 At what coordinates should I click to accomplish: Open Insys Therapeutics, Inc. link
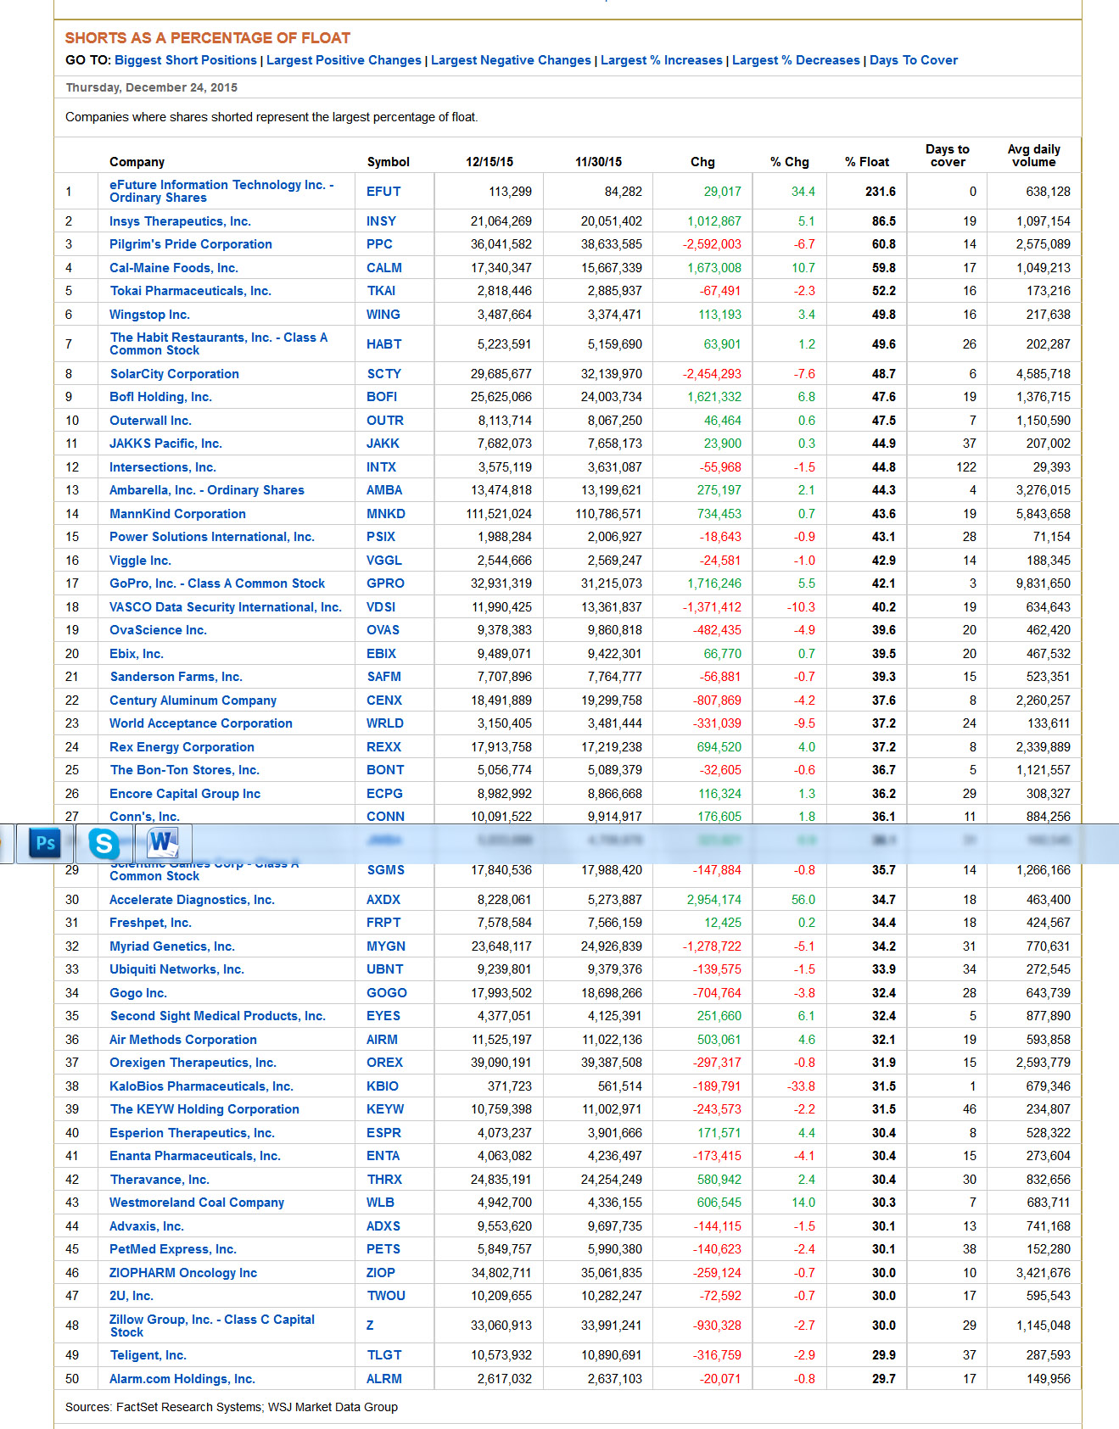(180, 221)
